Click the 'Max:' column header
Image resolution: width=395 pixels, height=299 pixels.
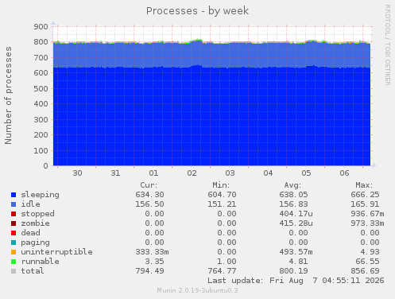(364, 185)
